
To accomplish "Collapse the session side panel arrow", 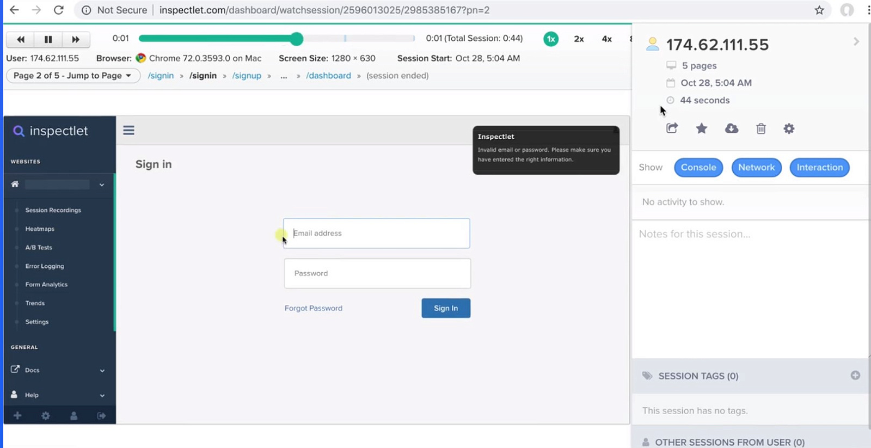I will [x=856, y=41].
